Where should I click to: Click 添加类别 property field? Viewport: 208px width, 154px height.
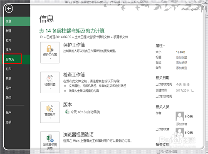tap(181, 68)
